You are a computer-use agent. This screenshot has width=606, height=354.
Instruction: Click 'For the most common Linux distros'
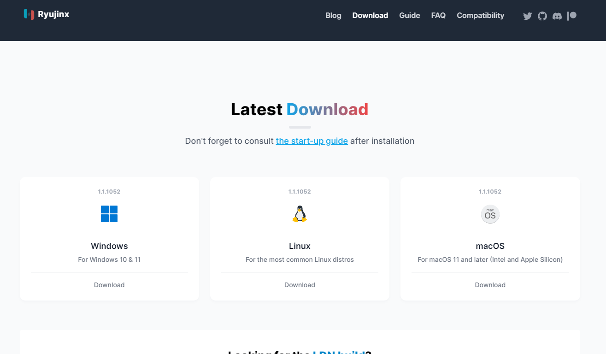pyautogui.click(x=300, y=260)
